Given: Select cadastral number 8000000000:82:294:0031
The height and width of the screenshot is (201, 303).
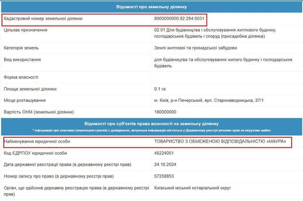Looking at the screenshot, I should [x=179, y=18].
